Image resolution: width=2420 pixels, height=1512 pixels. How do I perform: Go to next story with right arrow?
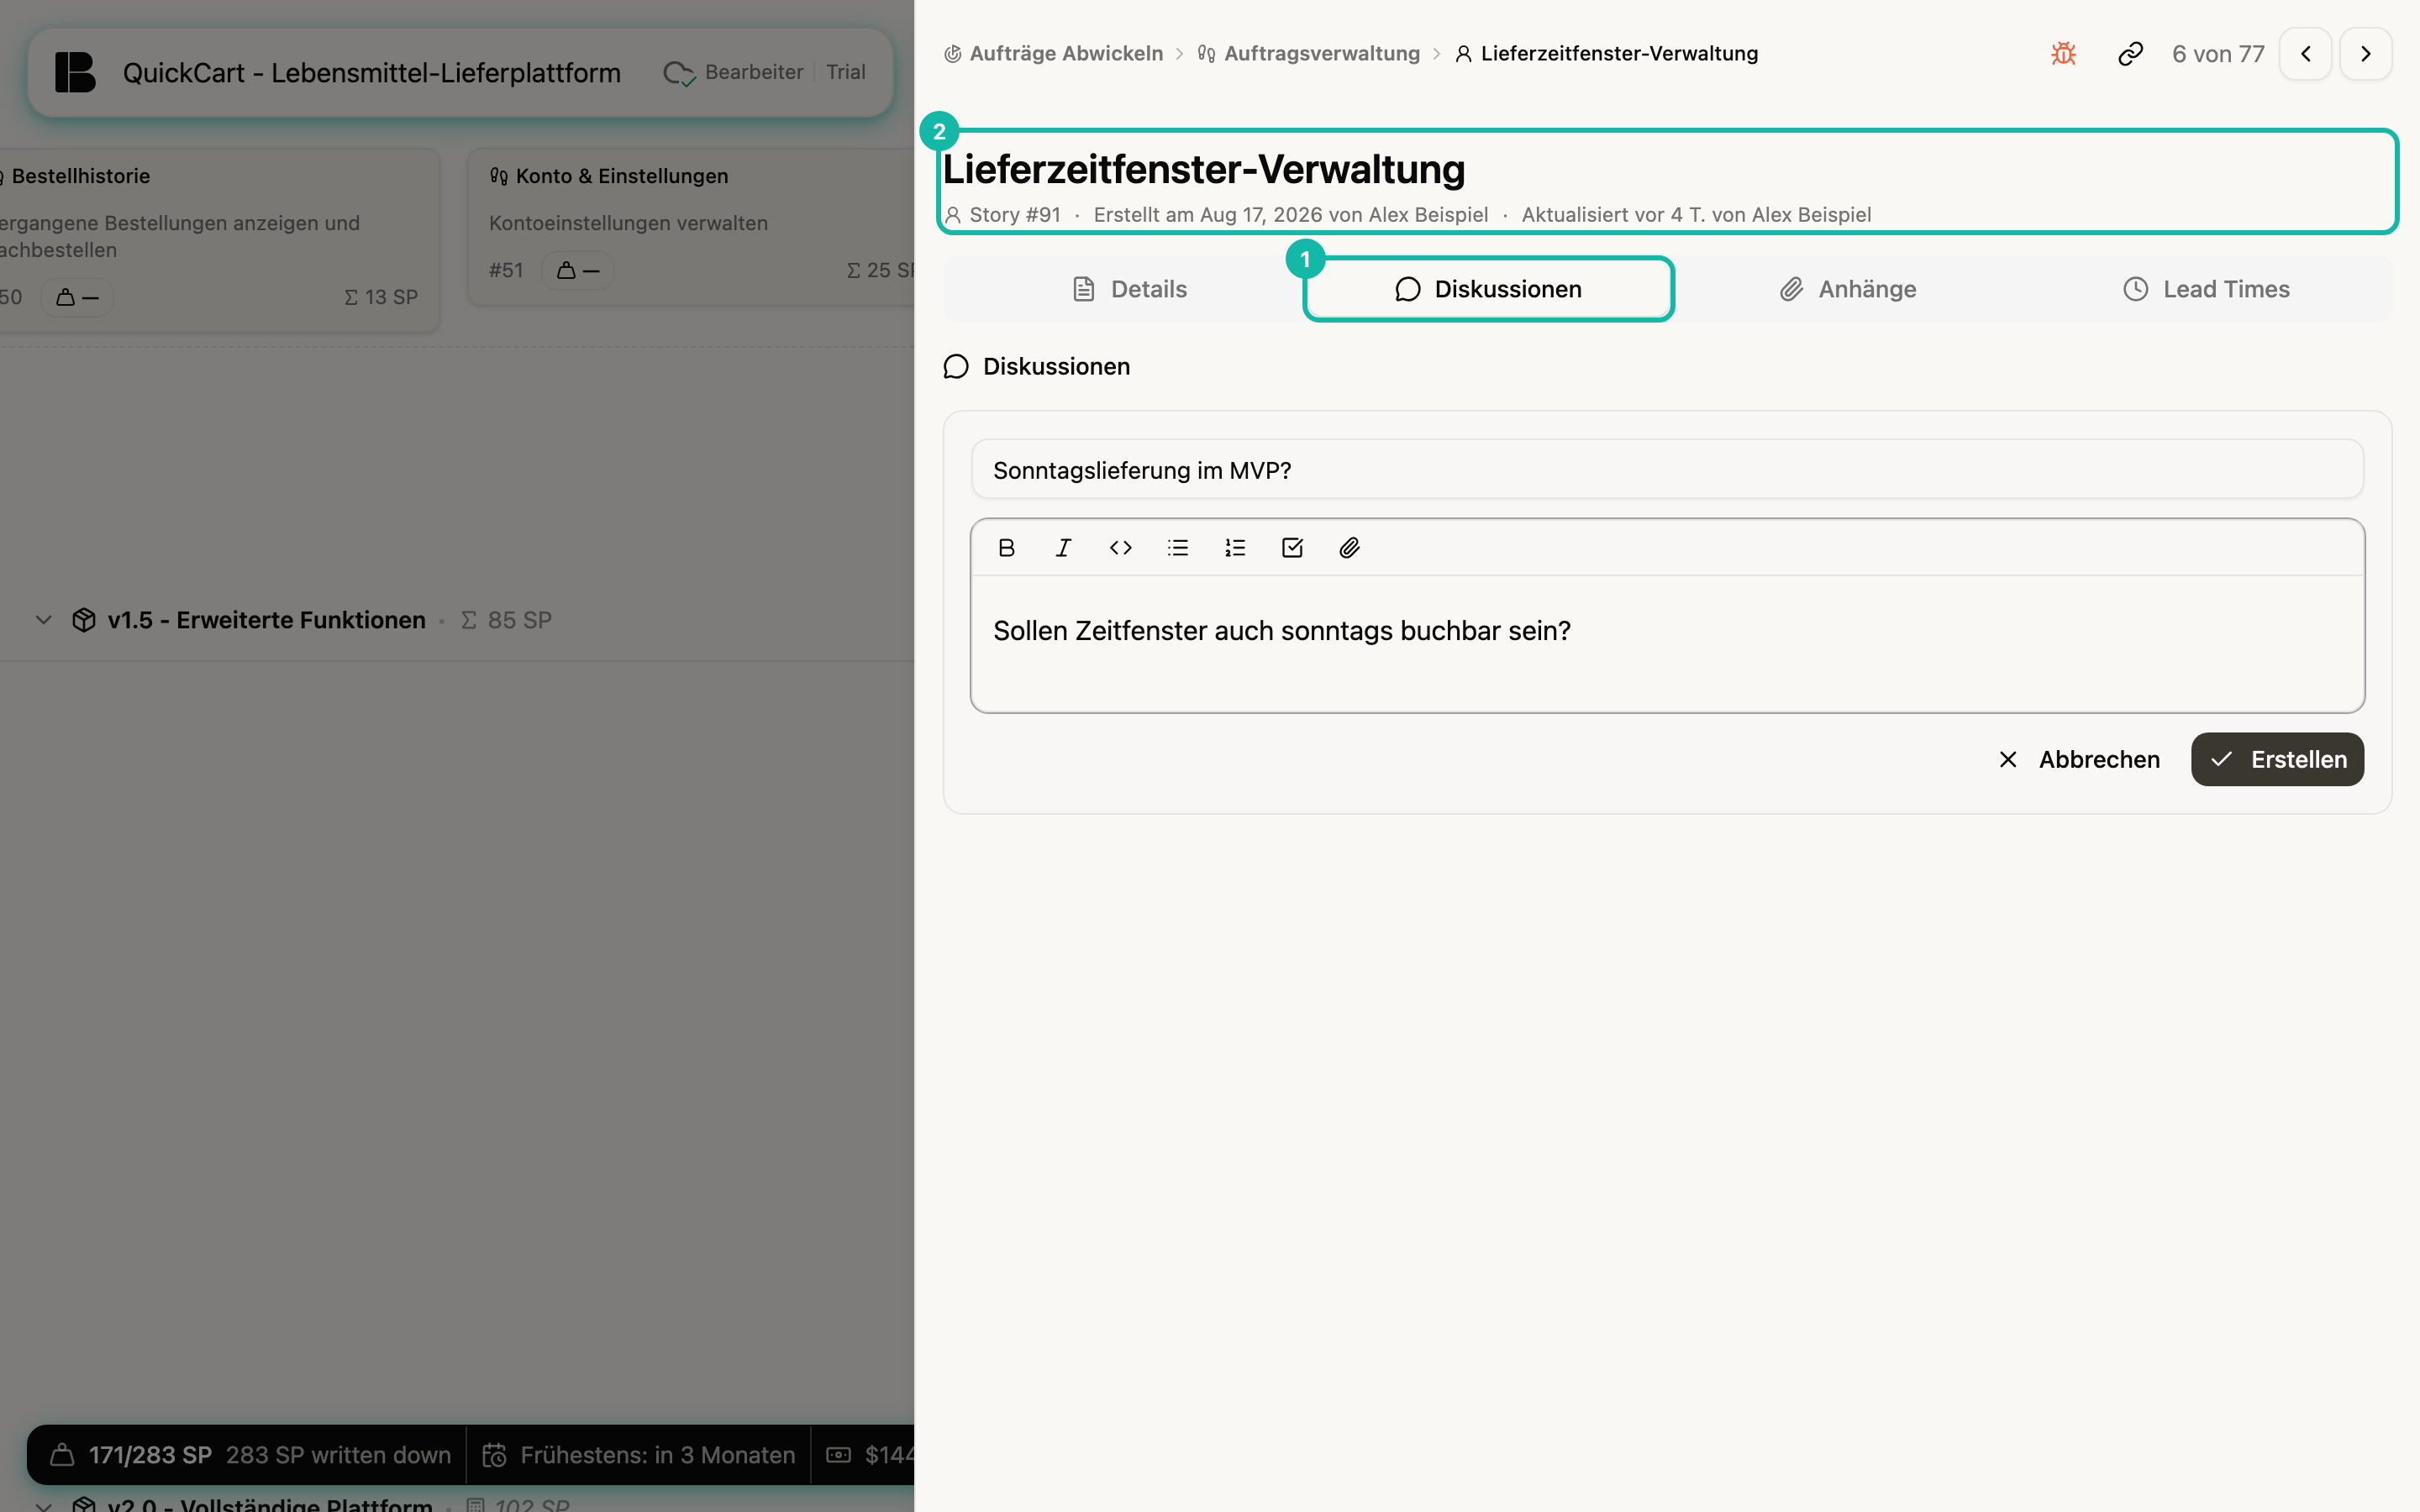pos(2365,54)
